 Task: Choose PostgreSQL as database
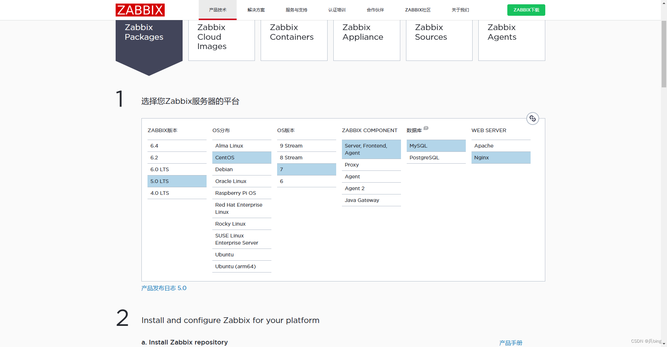436,158
